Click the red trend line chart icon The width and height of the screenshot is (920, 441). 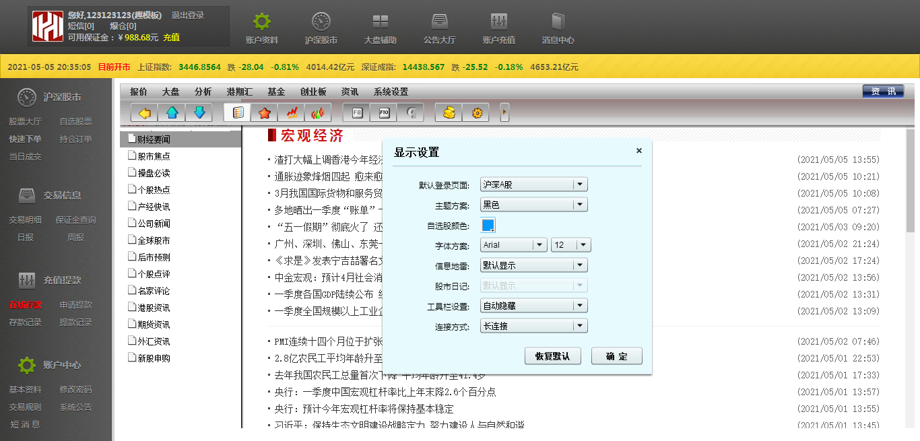pos(292,113)
